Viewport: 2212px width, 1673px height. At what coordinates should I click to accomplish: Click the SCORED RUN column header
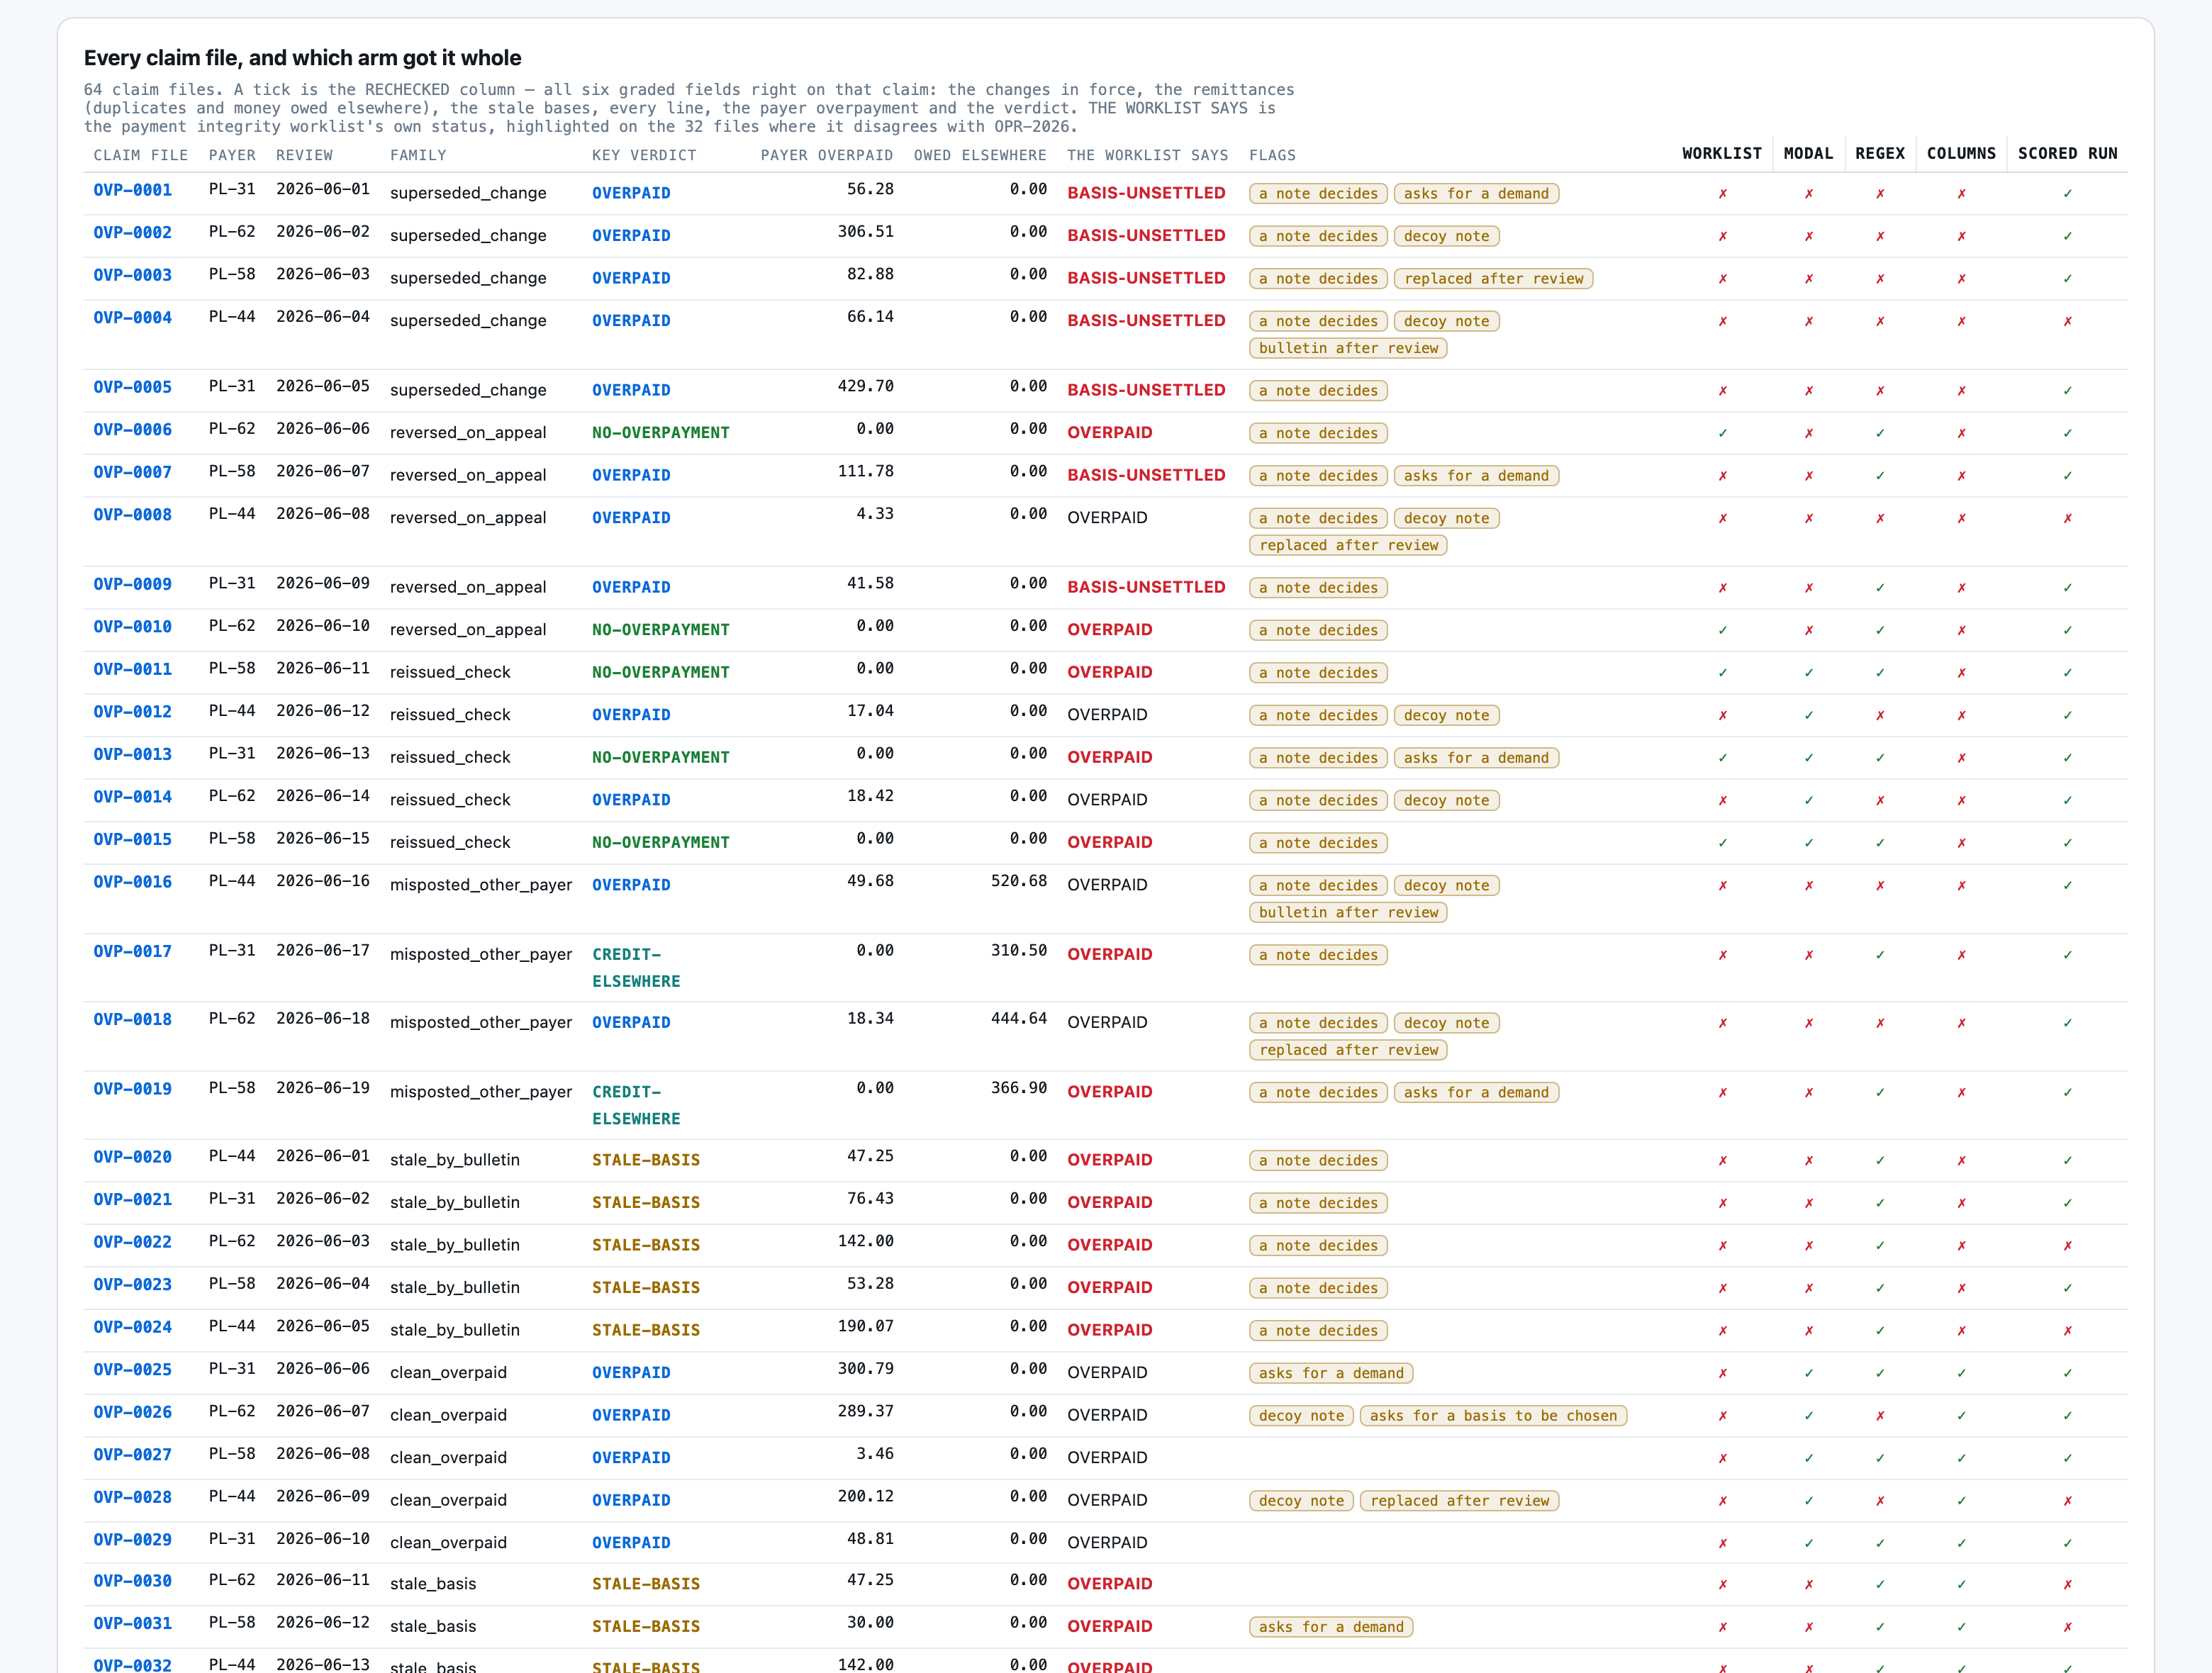click(x=2067, y=154)
